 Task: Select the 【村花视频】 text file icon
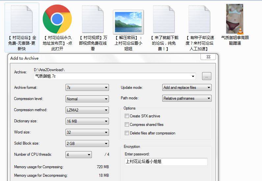coord(93,19)
